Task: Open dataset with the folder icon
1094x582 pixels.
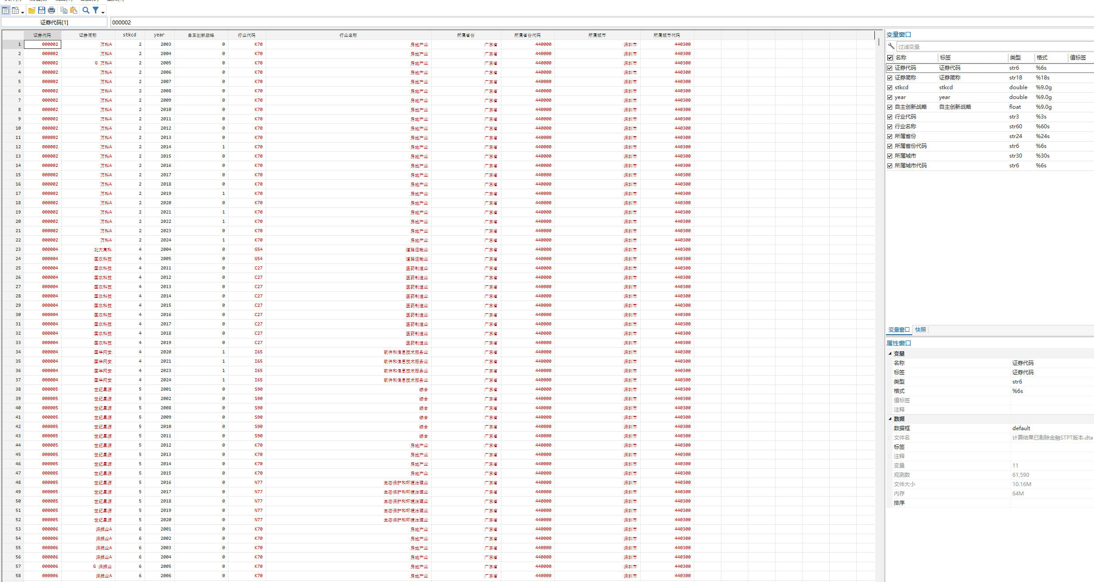Action: click(x=32, y=10)
